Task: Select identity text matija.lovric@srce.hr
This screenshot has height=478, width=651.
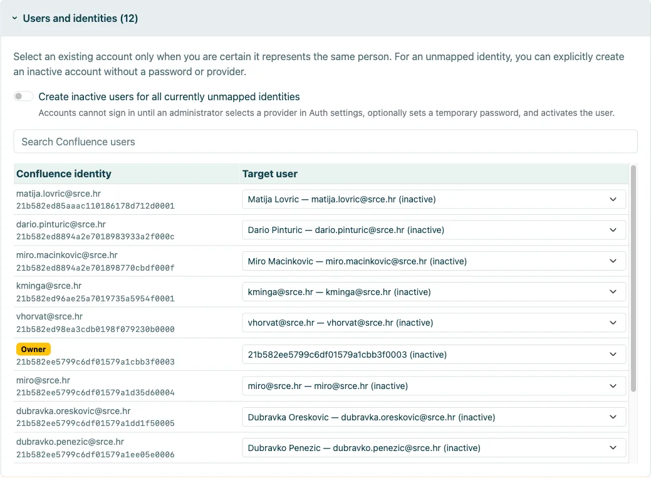Action: tap(58, 194)
